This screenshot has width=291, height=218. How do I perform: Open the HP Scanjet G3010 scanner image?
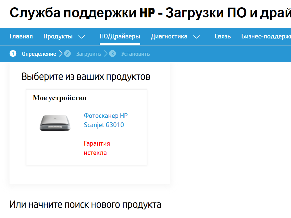pyautogui.click(x=55, y=123)
